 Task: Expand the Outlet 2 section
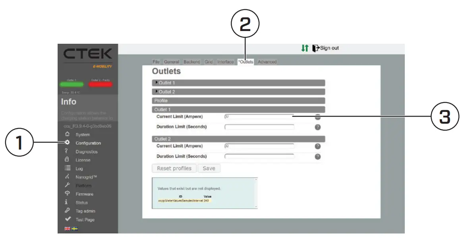[x=167, y=91]
